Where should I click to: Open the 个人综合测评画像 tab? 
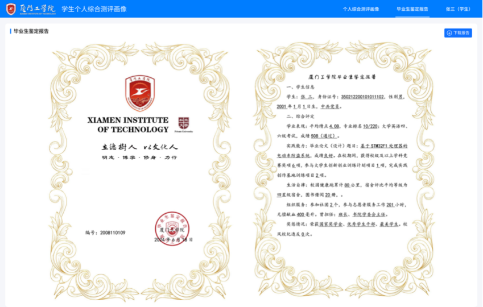[361, 9]
